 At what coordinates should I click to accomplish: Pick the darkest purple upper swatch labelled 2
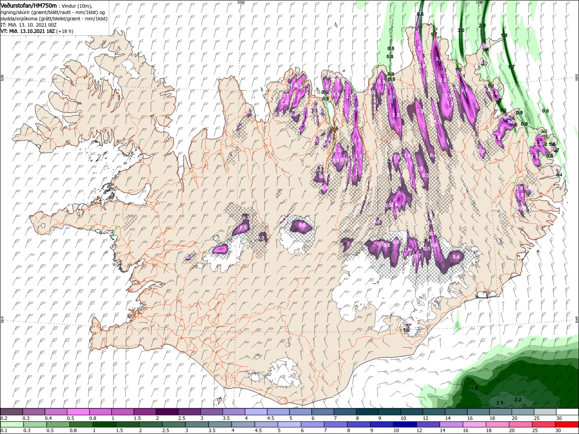pyautogui.click(x=167, y=412)
